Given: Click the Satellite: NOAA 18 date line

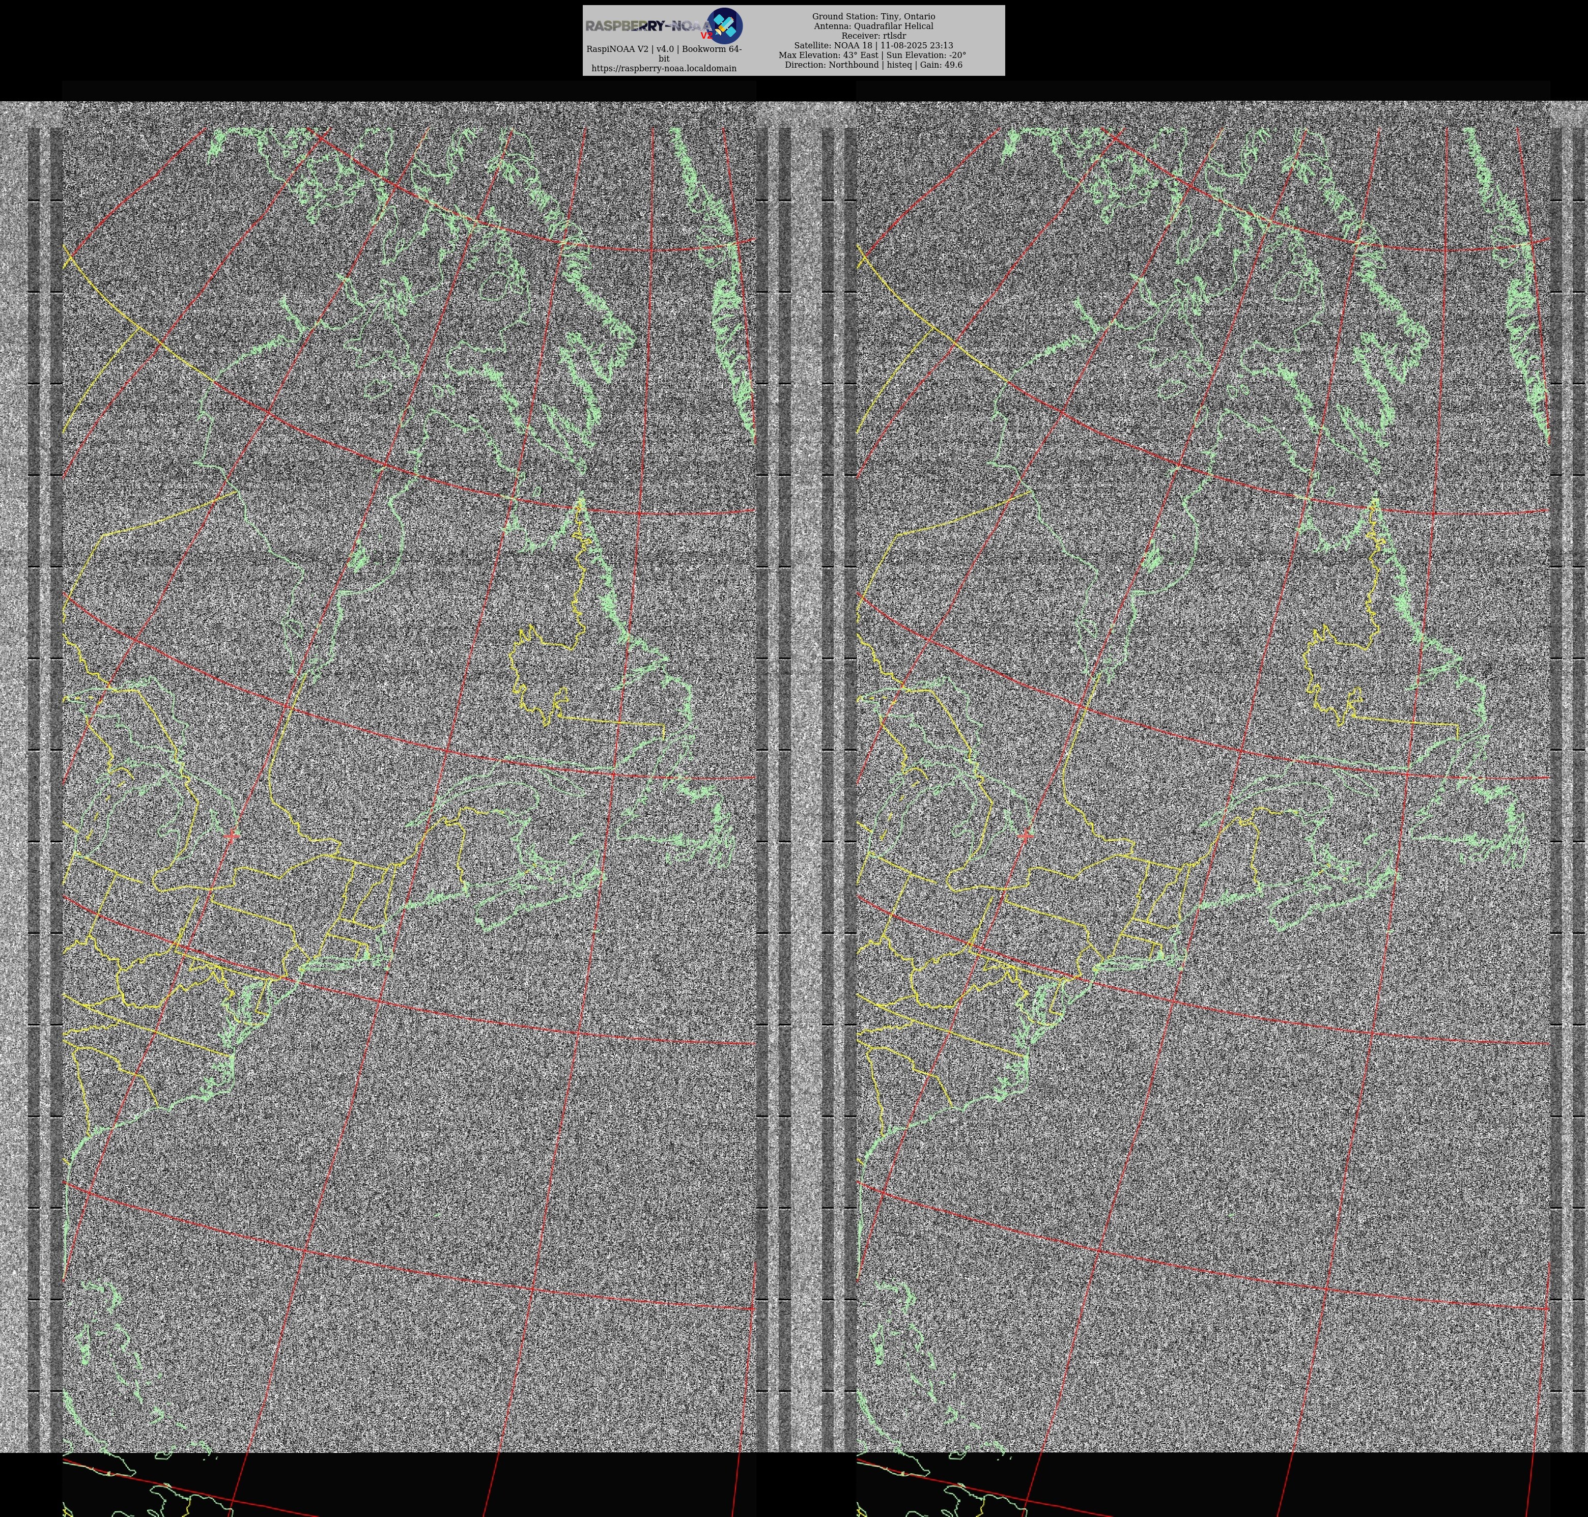Looking at the screenshot, I should [x=873, y=45].
